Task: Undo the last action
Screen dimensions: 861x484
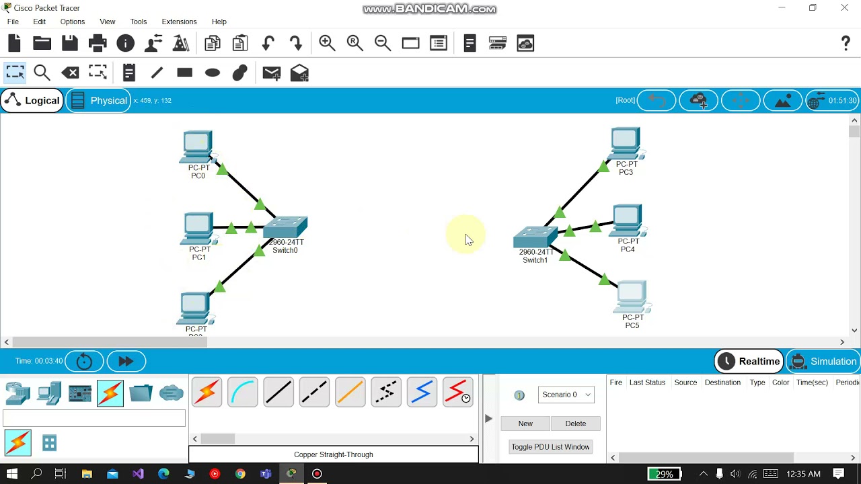Action: (x=268, y=43)
